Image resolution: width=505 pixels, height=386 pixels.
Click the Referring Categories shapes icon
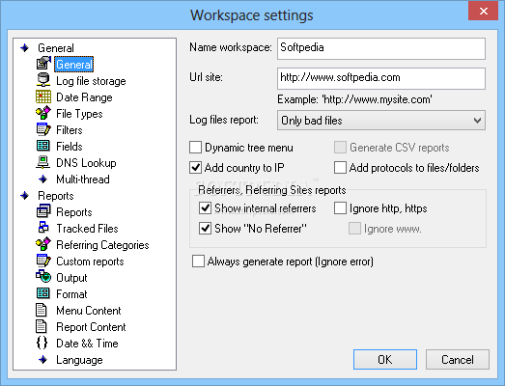(x=43, y=244)
